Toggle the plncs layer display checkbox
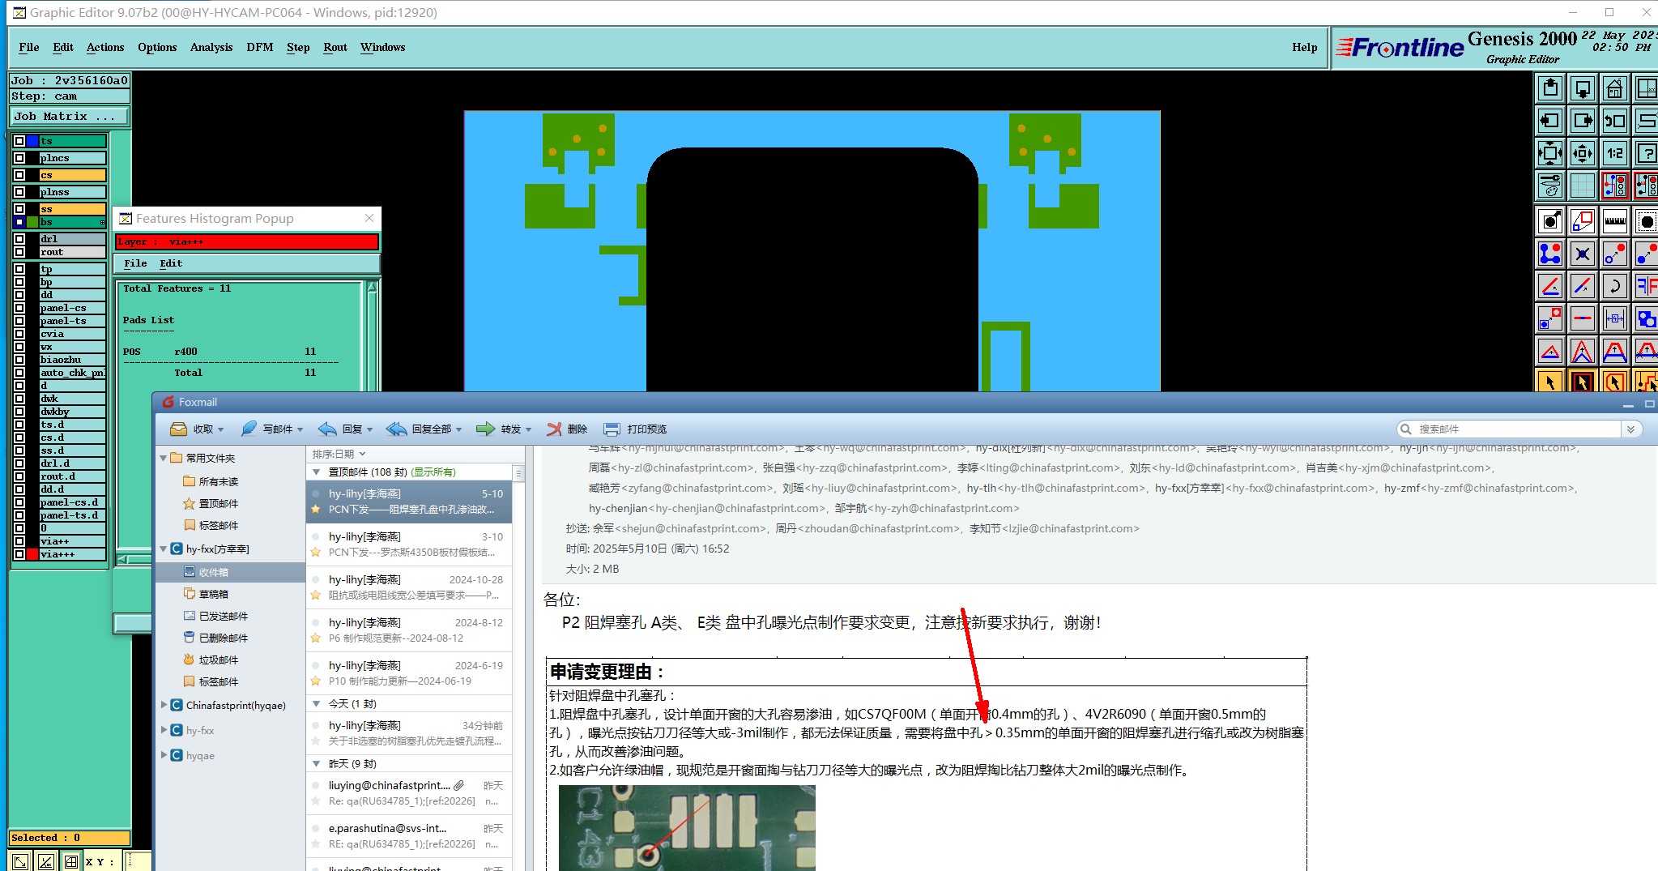The height and width of the screenshot is (871, 1658). 19,158
